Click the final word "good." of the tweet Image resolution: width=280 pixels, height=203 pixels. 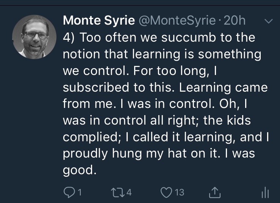click(78, 170)
